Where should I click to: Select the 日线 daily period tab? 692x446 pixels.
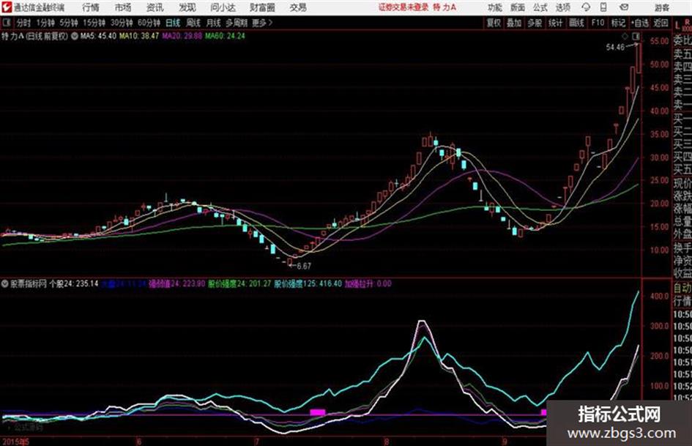[173, 23]
